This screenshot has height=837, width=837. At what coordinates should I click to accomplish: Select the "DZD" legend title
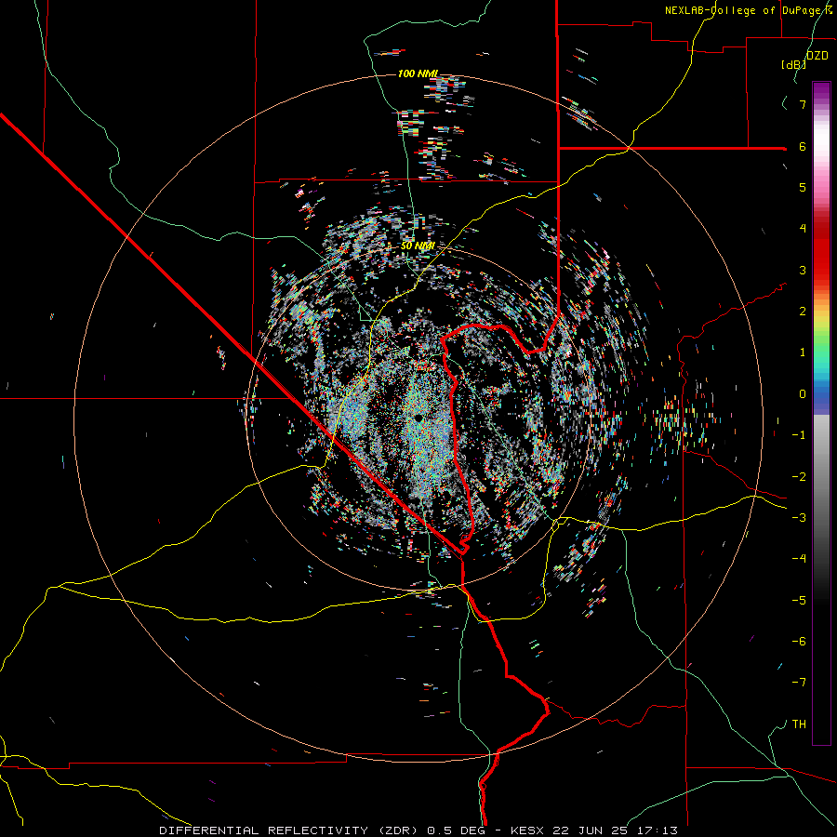click(x=817, y=56)
